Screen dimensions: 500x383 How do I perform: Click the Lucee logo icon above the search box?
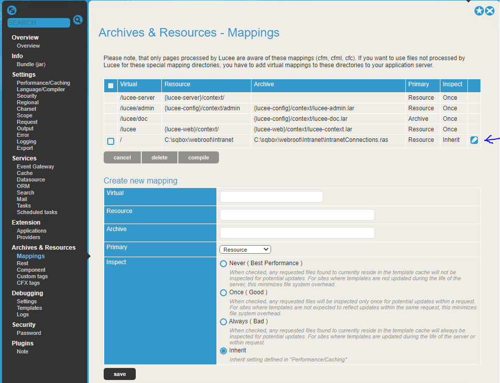[12, 10]
